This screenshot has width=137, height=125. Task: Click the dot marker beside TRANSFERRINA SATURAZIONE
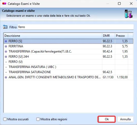(x=6, y=72)
